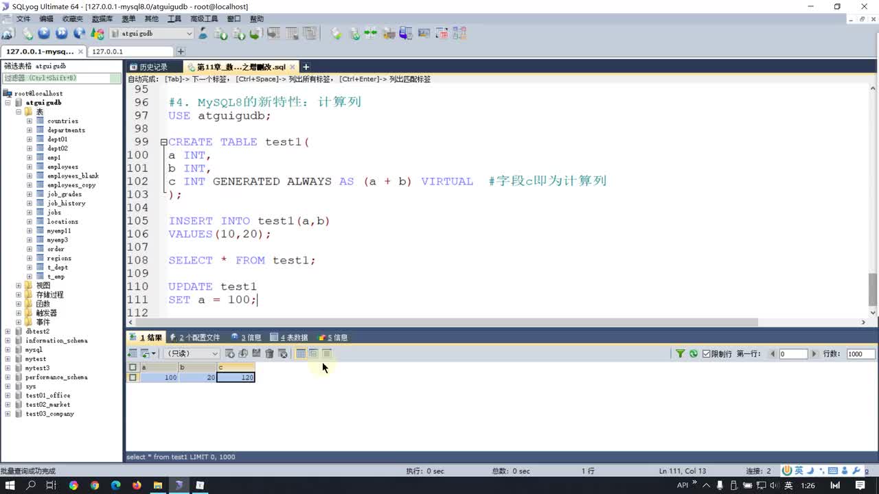Collapse the atguigudb database node
The width and height of the screenshot is (879, 494).
pyautogui.click(x=8, y=103)
